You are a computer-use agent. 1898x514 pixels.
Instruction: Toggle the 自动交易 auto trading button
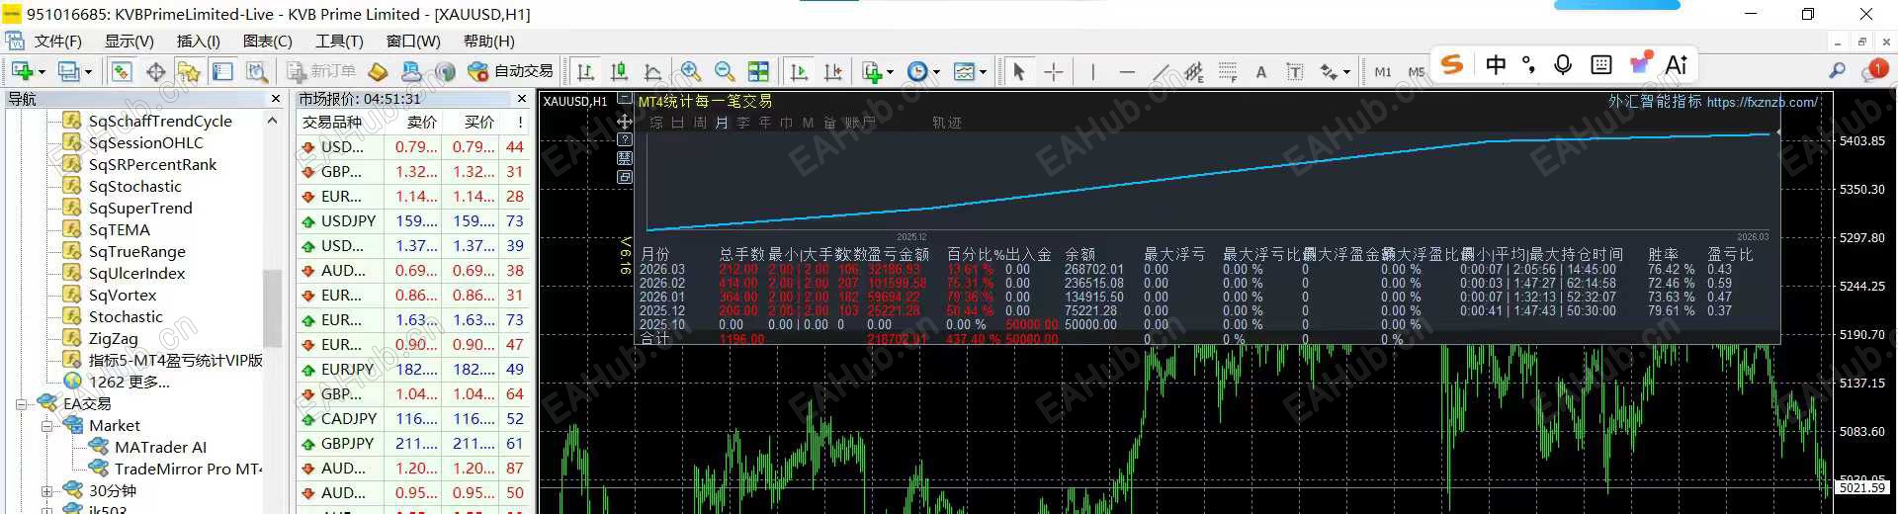click(x=510, y=71)
